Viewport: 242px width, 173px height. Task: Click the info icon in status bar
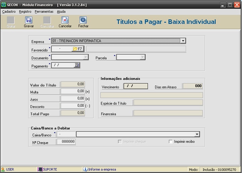click(x=85, y=169)
